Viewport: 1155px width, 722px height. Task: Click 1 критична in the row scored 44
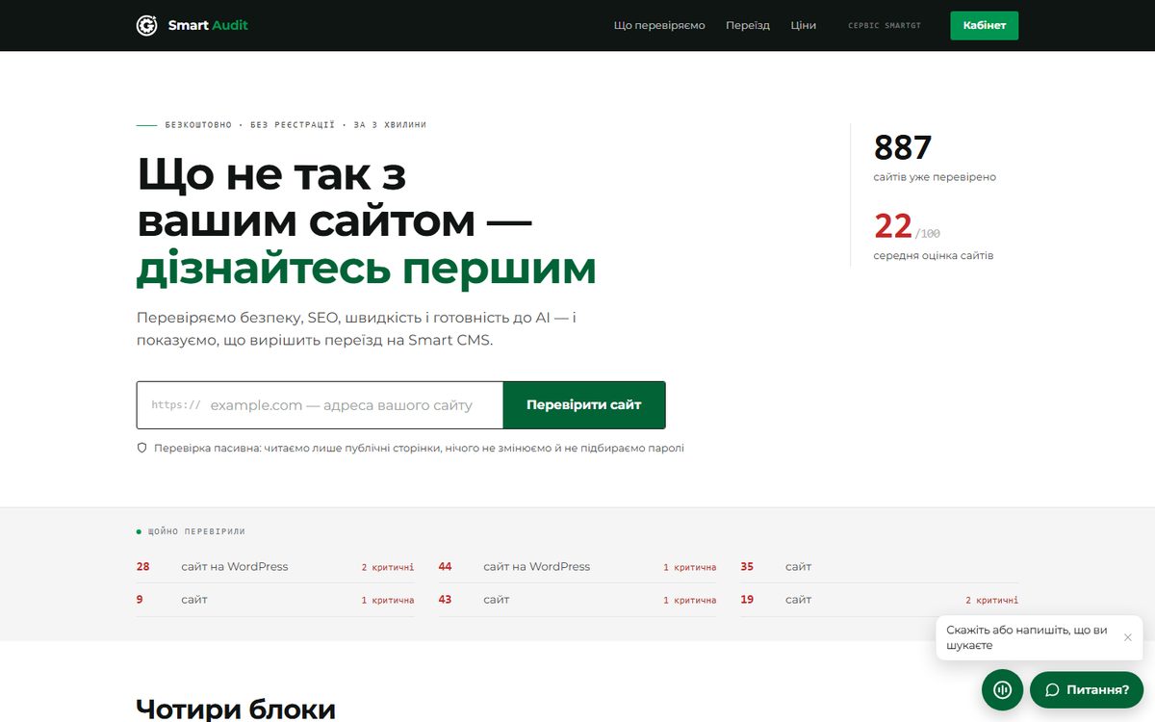[x=690, y=568]
